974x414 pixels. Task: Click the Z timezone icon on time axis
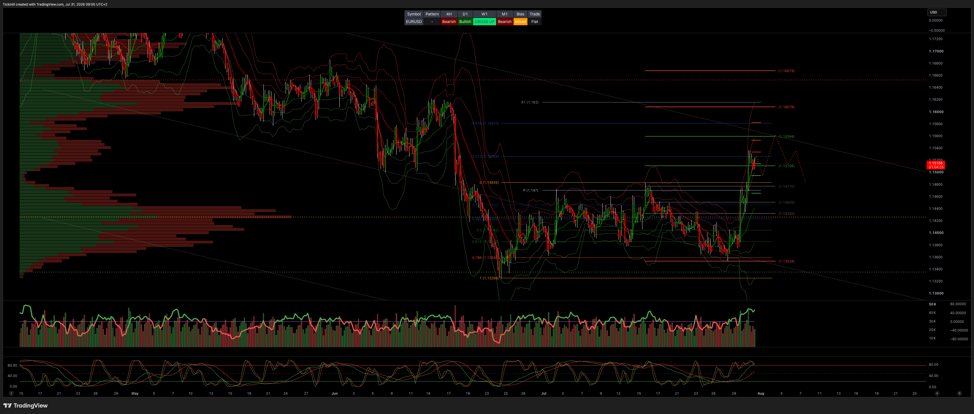coord(11,393)
